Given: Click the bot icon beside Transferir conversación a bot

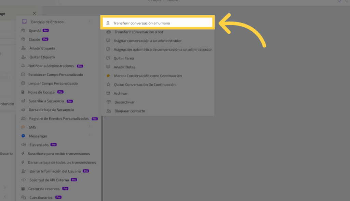Looking at the screenshot, I should coord(108,32).
